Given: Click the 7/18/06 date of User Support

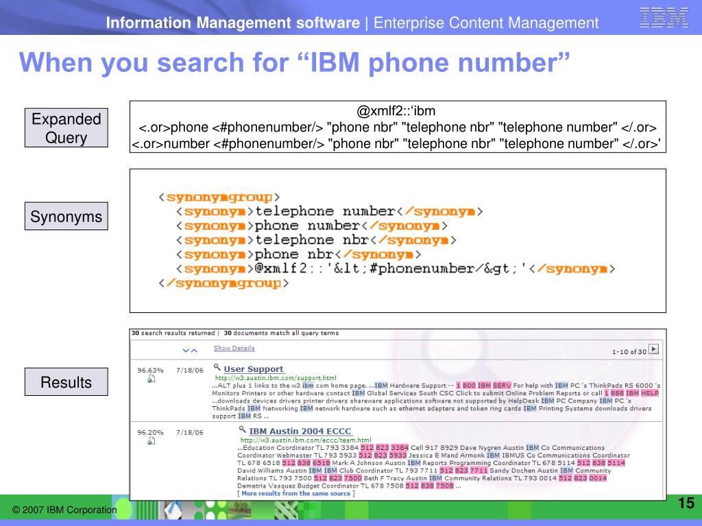Looking at the screenshot, I should click(190, 371).
